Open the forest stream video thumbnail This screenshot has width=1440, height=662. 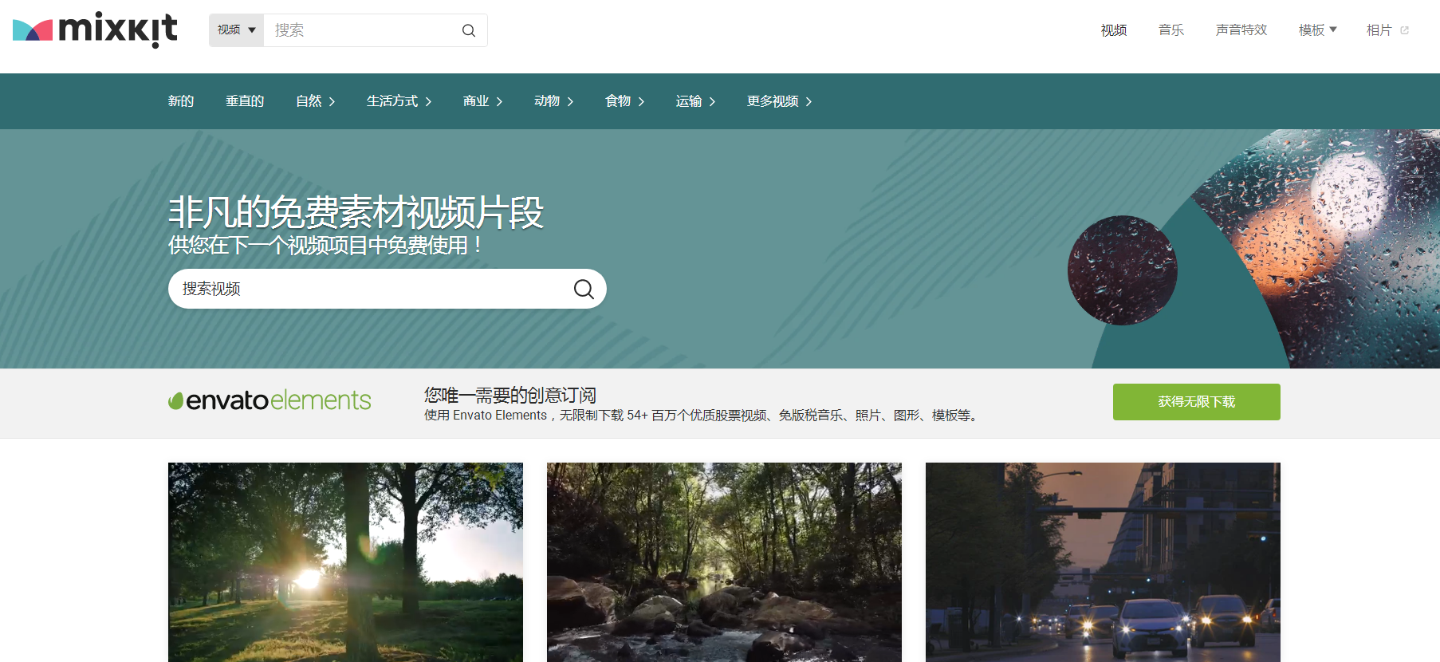click(x=724, y=562)
